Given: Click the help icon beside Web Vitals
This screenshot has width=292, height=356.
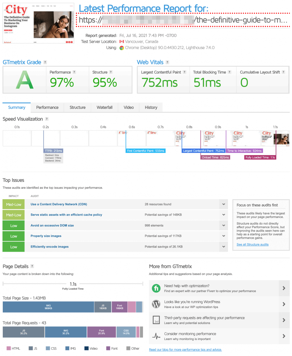Looking at the screenshot, I should 167,63.
